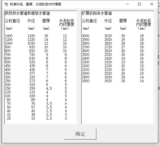Click the window title bar app icon
160x145 pixels.
click(6, 4)
